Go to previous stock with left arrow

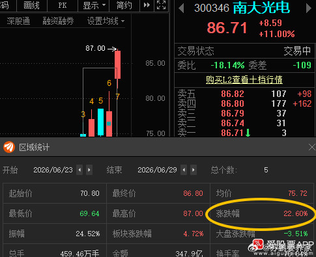(181, 8)
